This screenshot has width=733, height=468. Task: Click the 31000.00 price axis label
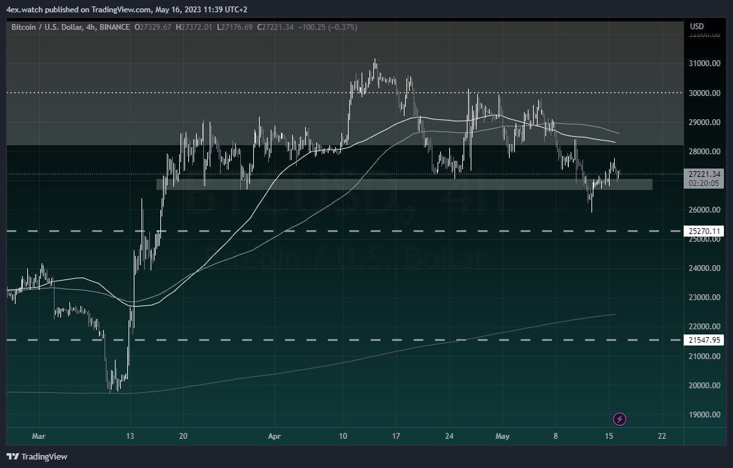(704, 64)
